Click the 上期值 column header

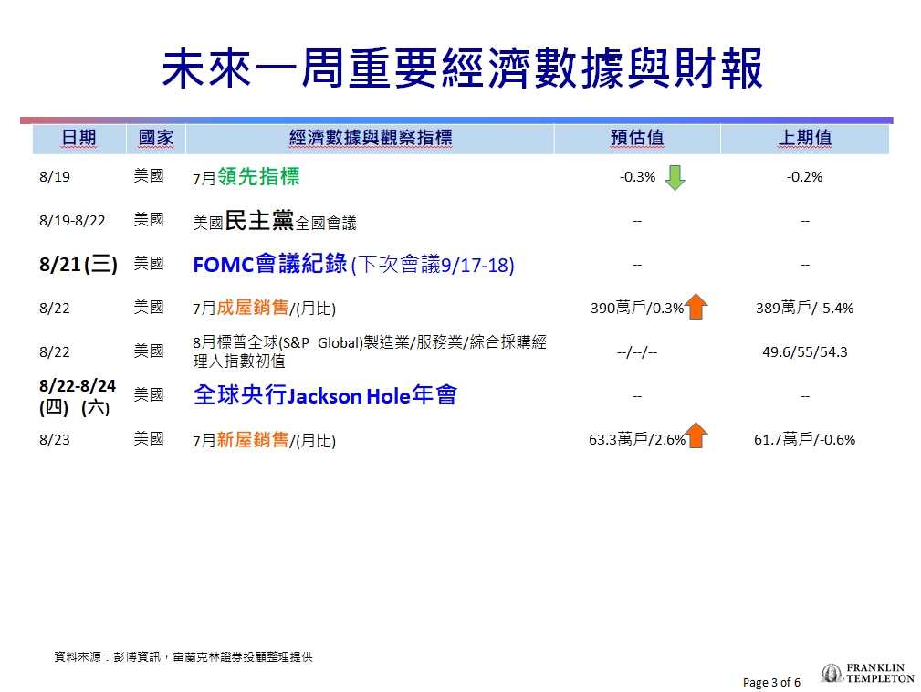[x=805, y=138]
